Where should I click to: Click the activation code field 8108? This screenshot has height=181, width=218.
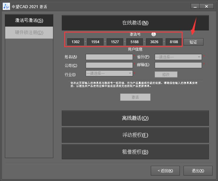click(174, 42)
